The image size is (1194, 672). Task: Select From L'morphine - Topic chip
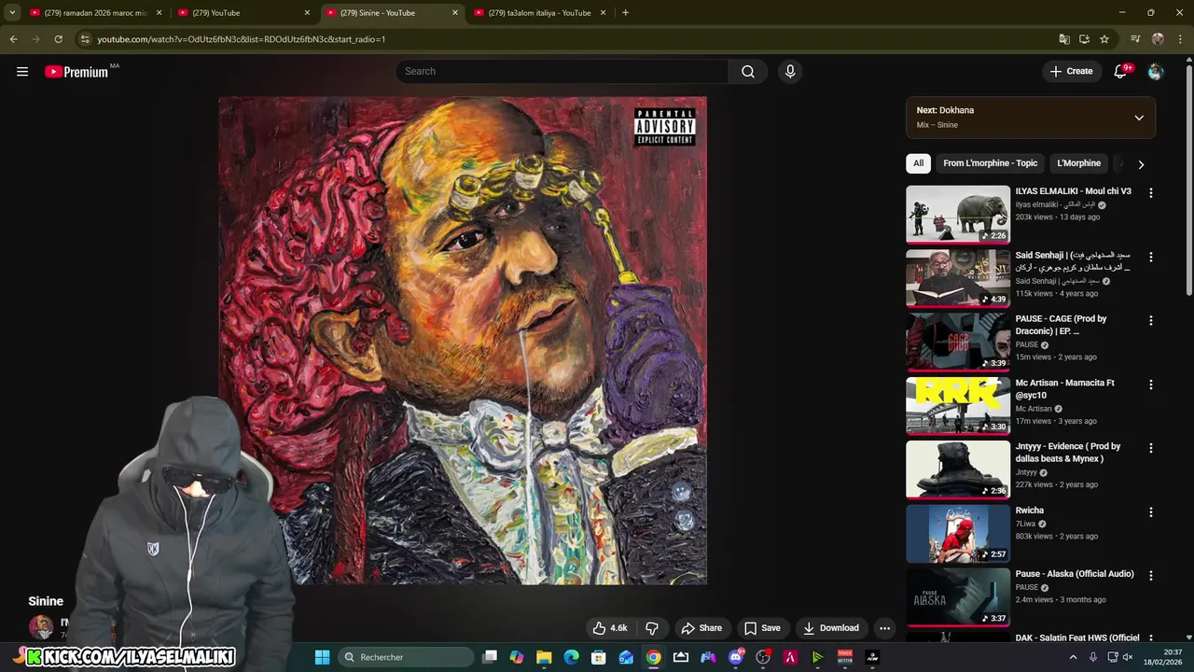click(990, 163)
